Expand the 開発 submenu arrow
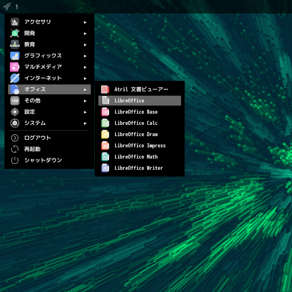292x292 pixels. pyautogui.click(x=85, y=34)
